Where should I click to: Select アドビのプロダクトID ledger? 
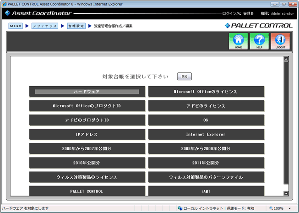[87, 120]
